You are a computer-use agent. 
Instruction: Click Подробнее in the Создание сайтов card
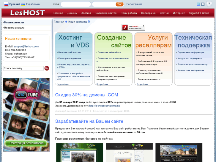coord(103,84)
